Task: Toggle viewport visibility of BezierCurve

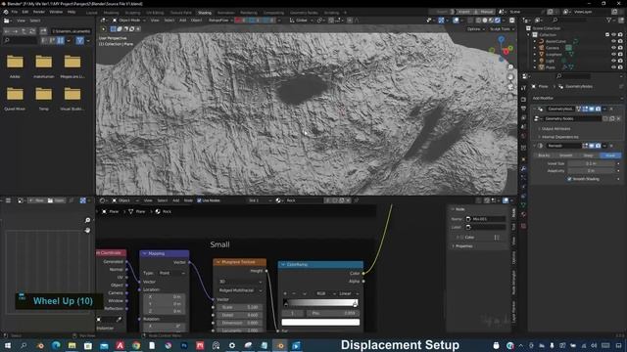Action: (x=613, y=41)
